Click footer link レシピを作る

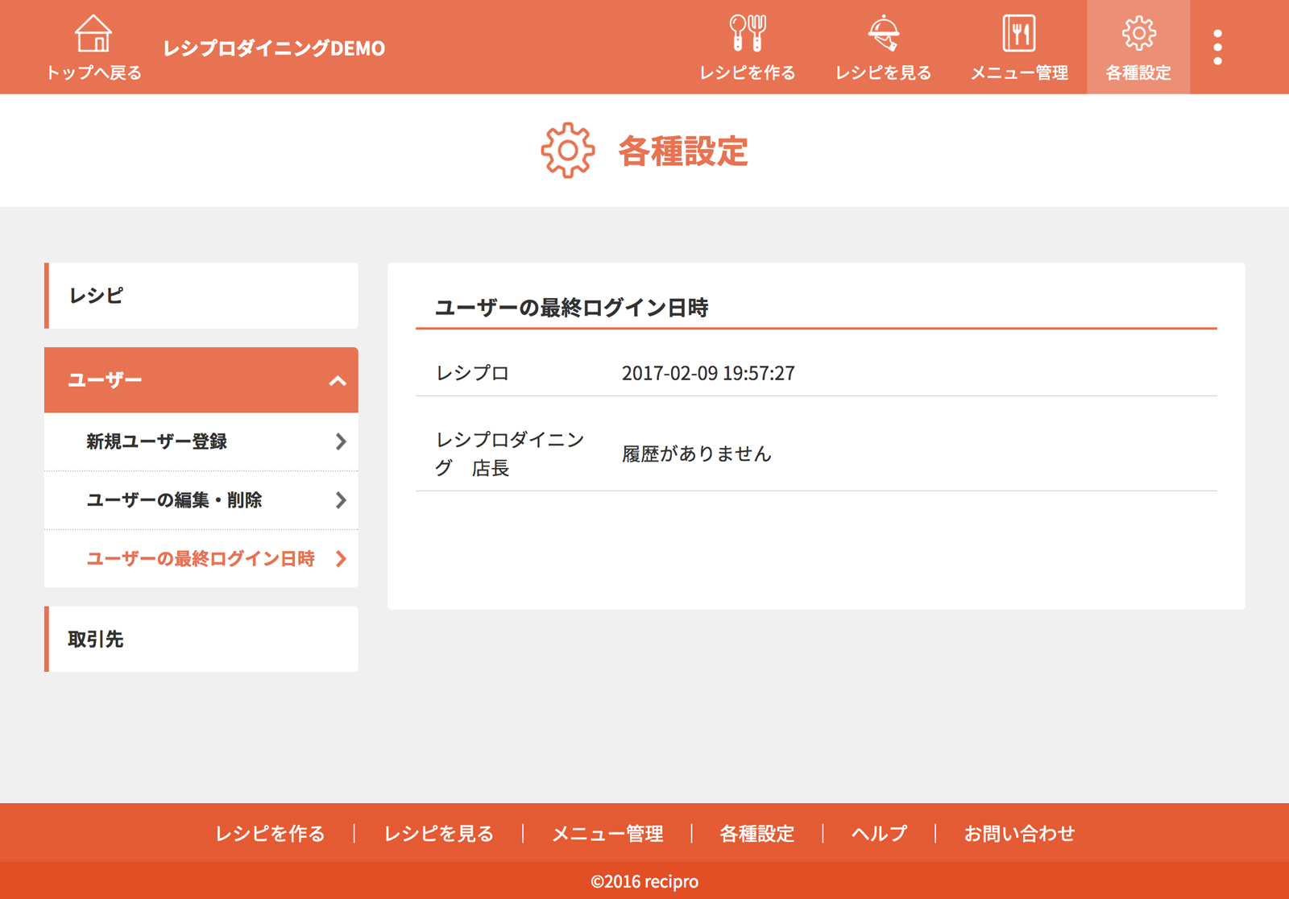270,834
